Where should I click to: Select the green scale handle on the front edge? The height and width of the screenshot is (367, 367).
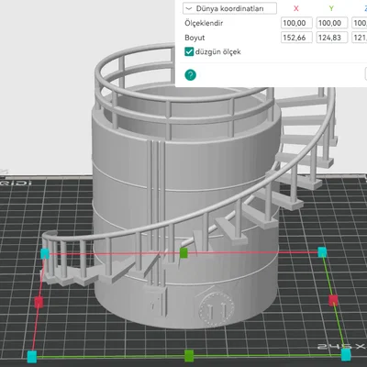(x=189, y=355)
